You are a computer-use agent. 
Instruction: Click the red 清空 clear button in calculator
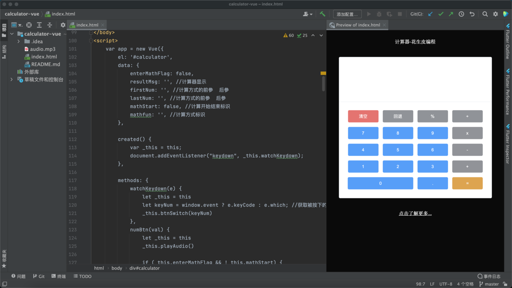(x=363, y=116)
